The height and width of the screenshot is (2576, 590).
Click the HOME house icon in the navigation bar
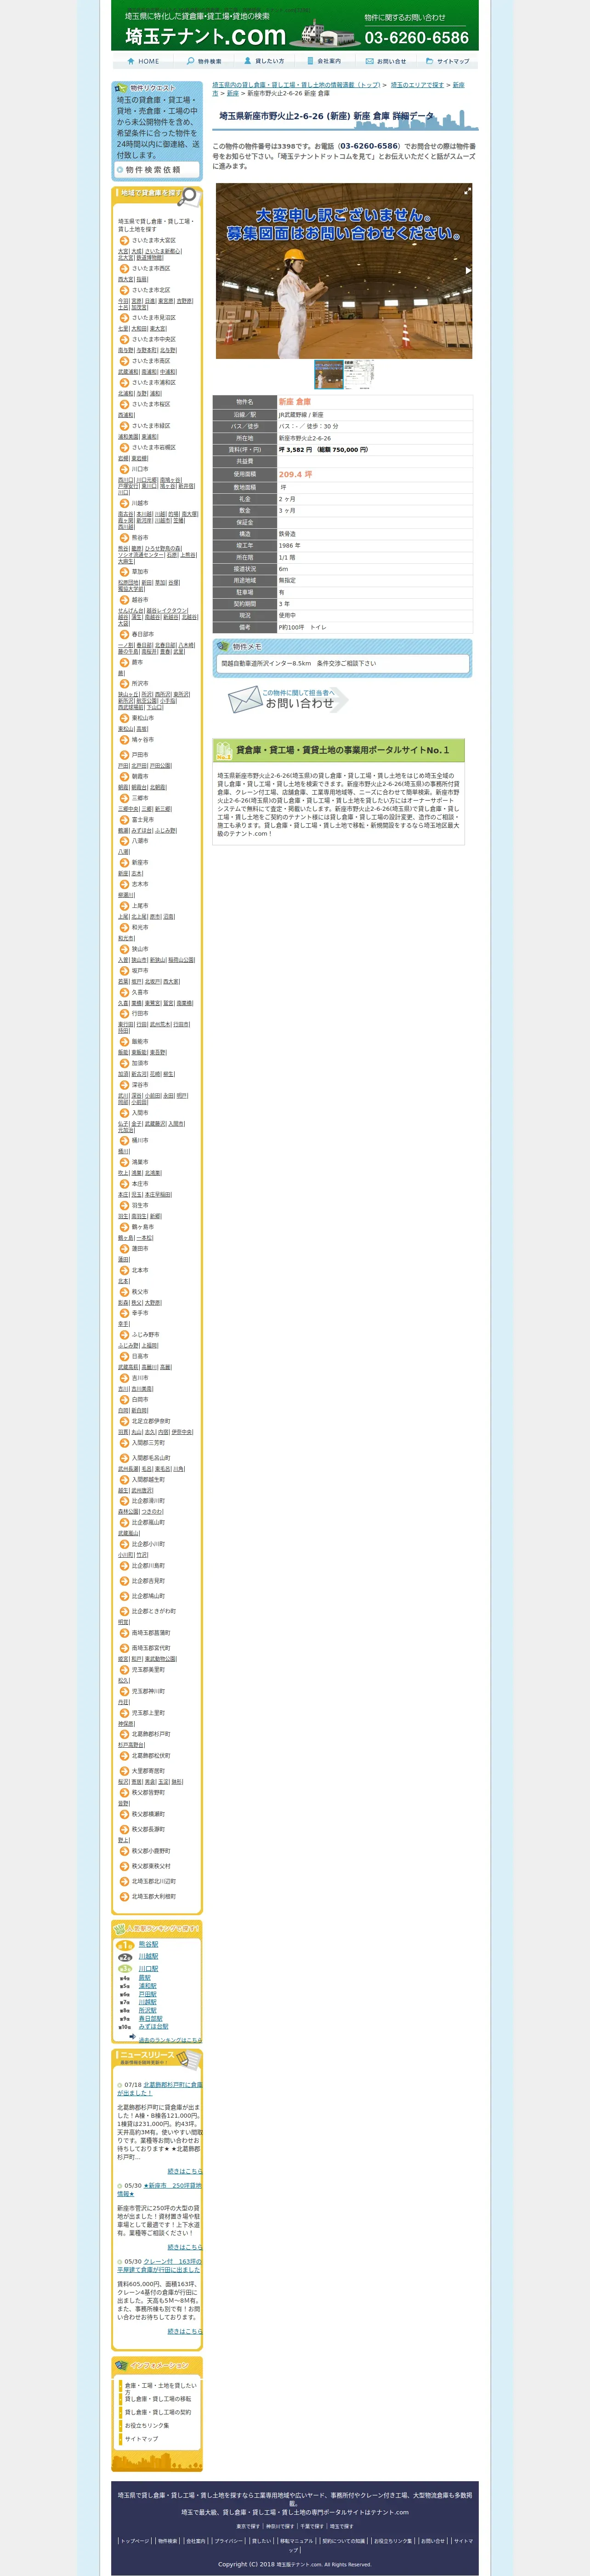[132, 61]
